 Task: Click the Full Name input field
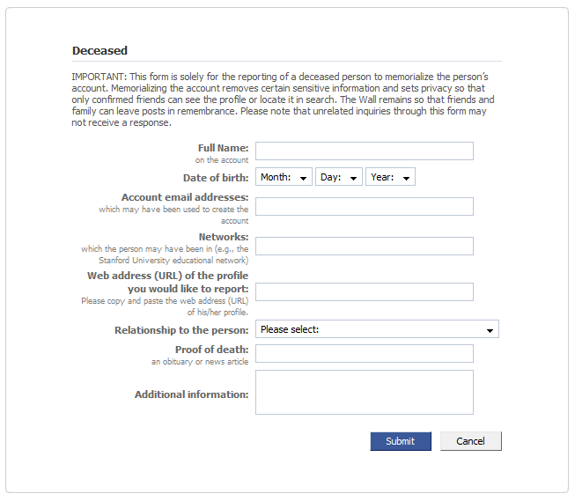click(x=364, y=151)
